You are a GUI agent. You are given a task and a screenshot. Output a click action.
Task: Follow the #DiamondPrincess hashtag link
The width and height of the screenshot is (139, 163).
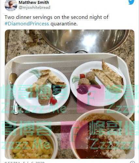pyautogui.click(x=27, y=24)
